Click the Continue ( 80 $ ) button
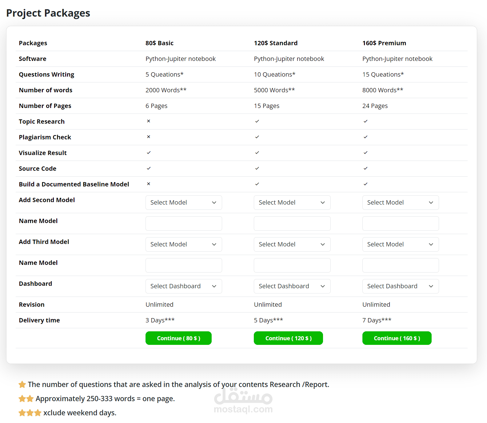Image resolution: width=487 pixels, height=423 pixels. pyautogui.click(x=178, y=338)
